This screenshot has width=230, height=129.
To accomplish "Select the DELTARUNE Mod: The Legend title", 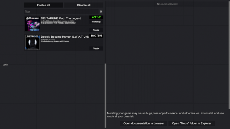I will coord(61,18).
